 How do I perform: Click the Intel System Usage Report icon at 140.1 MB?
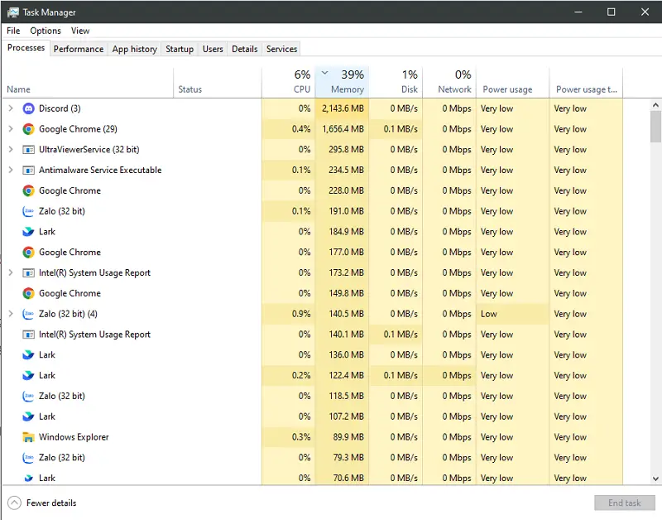28,335
